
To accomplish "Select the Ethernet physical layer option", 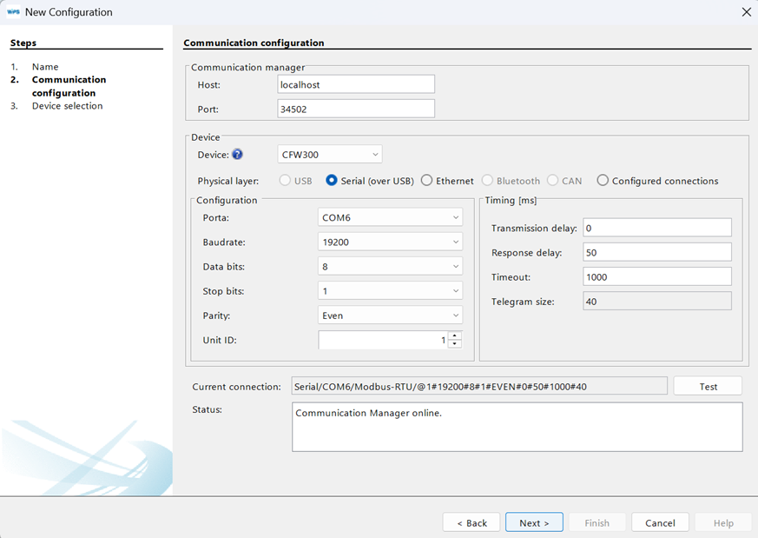I will tap(426, 180).
